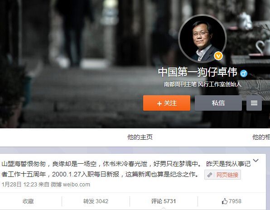
Task: Click the 收藏 favorite action
Action: 28,201
